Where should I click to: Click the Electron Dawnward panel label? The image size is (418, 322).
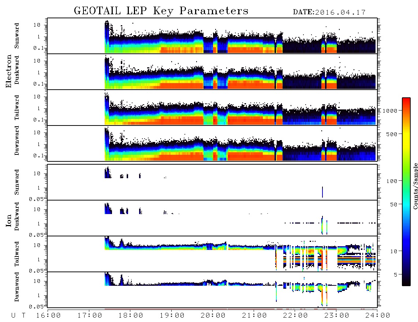[x=17, y=141]
